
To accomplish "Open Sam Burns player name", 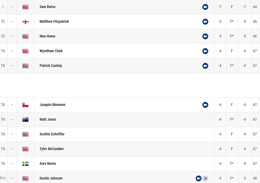I will (47, 7).
